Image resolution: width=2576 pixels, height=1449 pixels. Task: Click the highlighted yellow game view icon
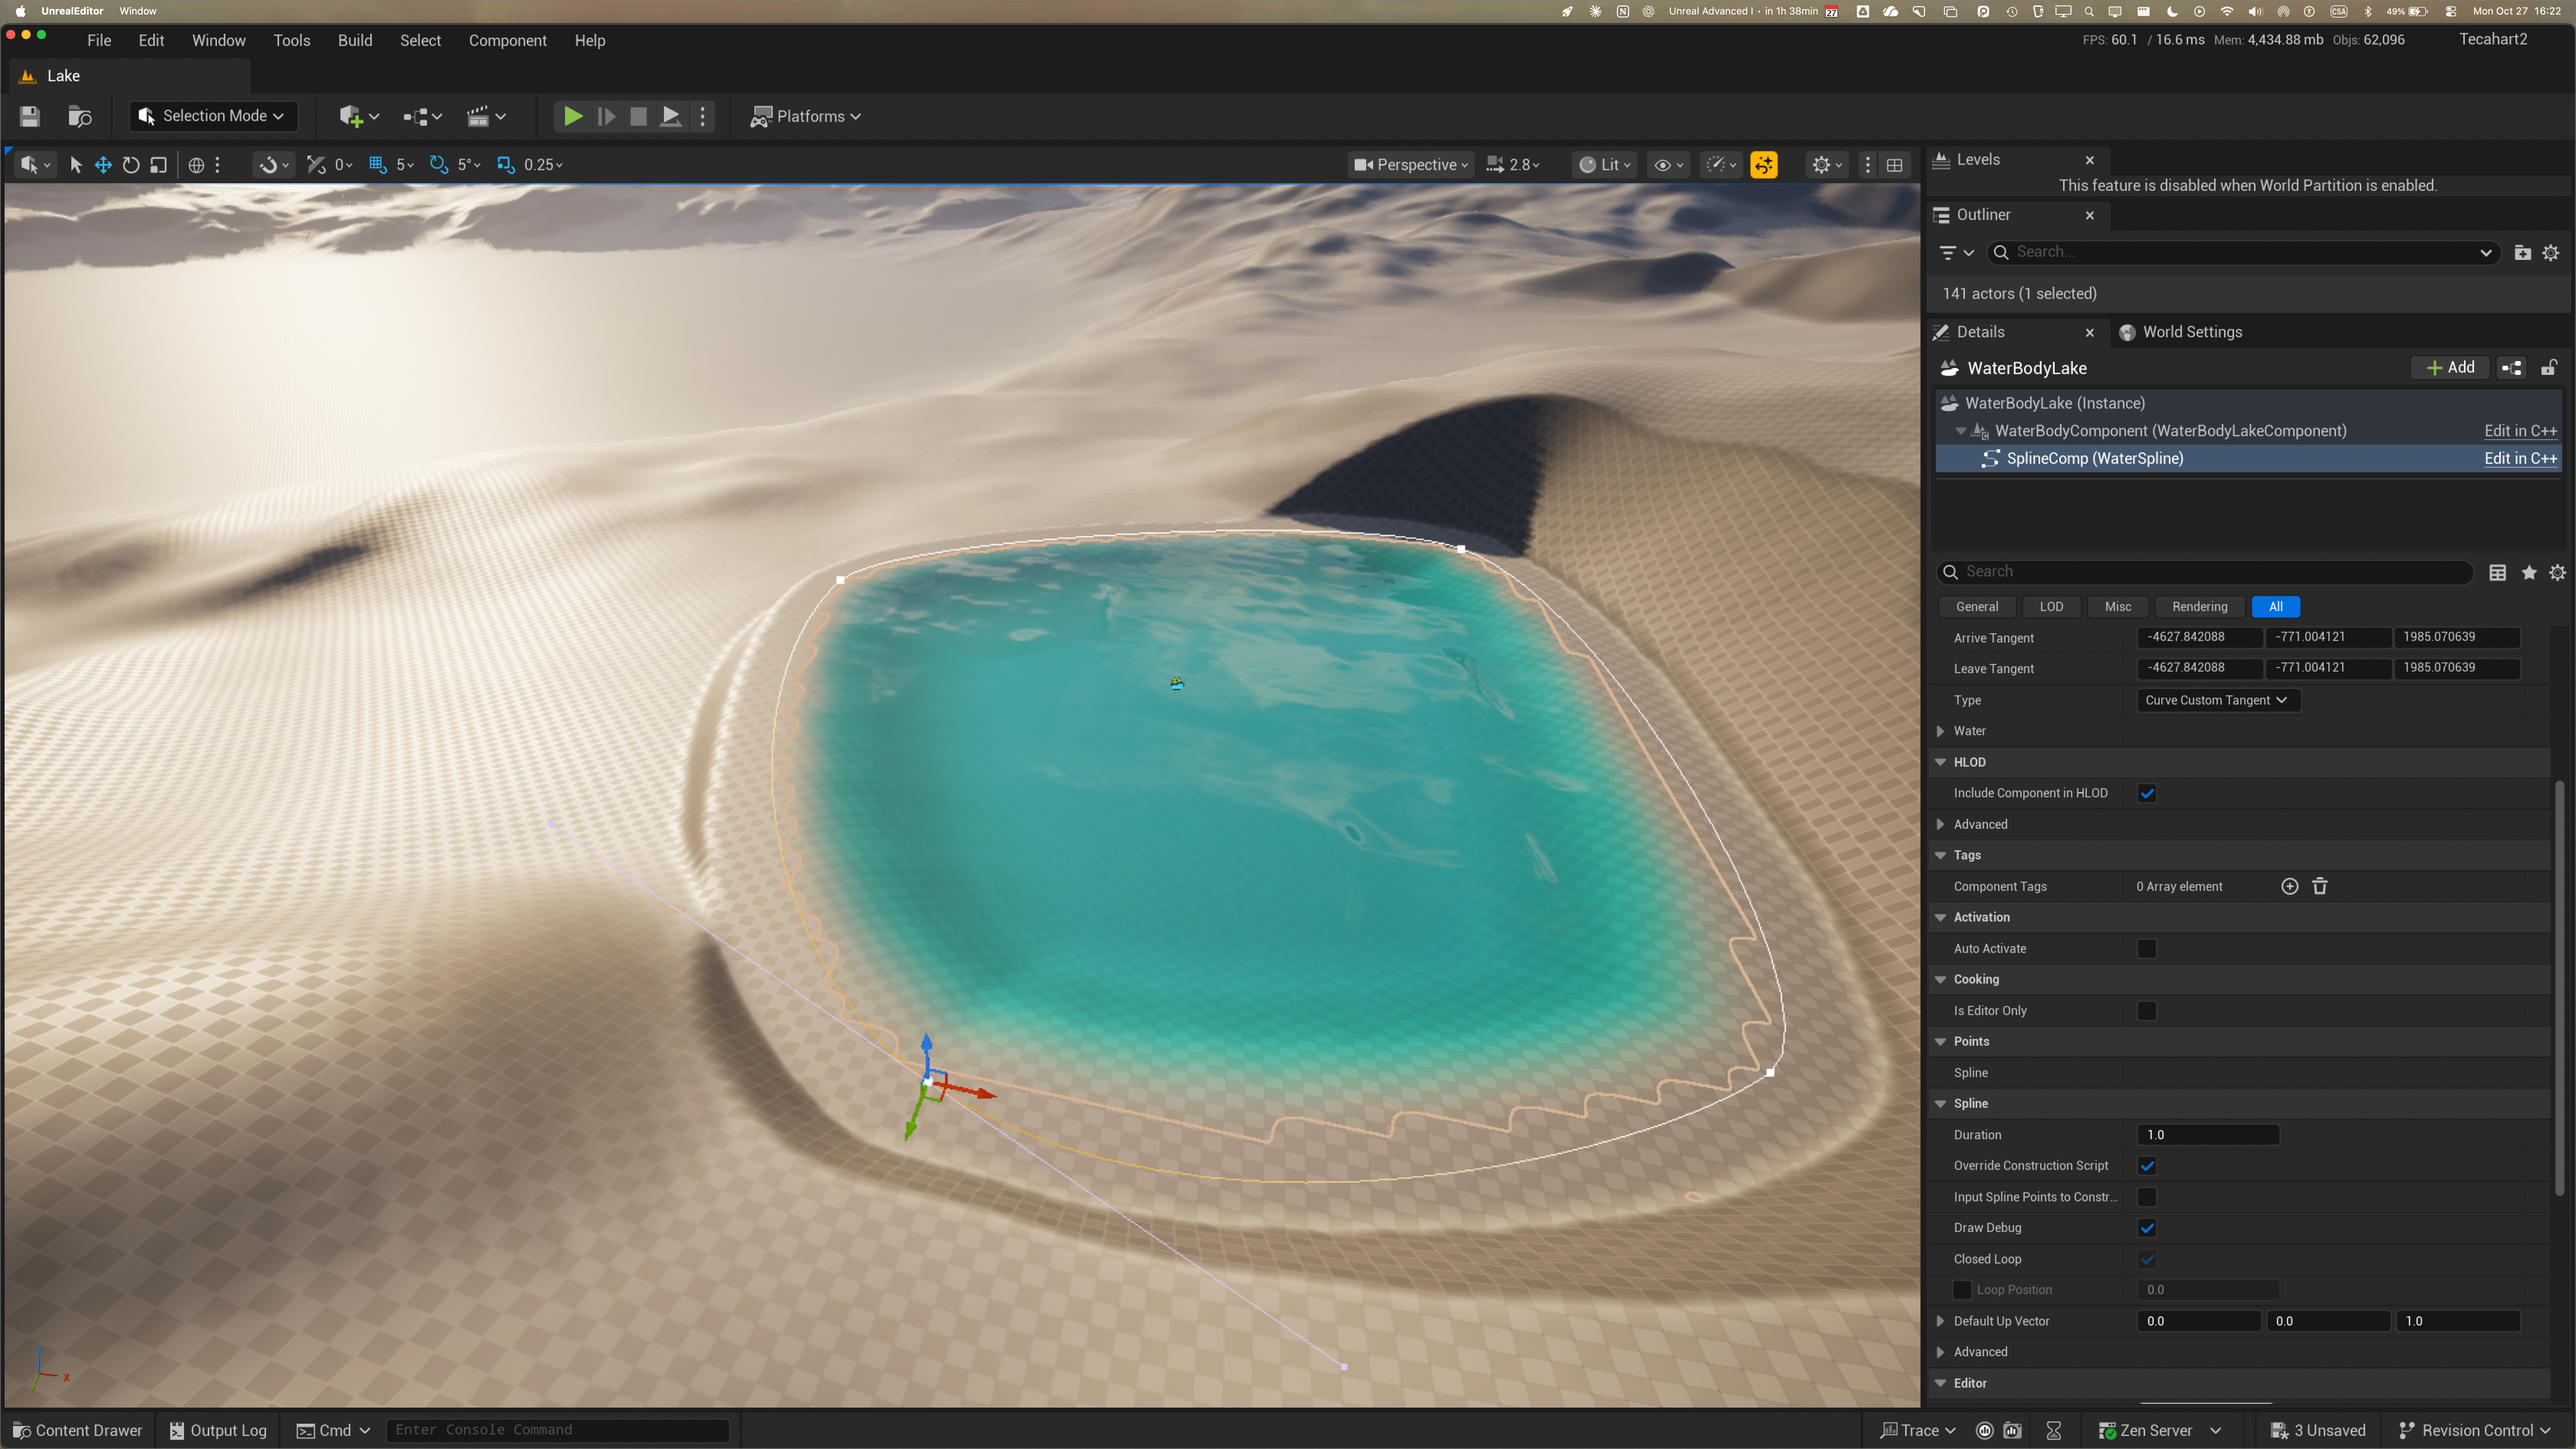(1764, 165)
